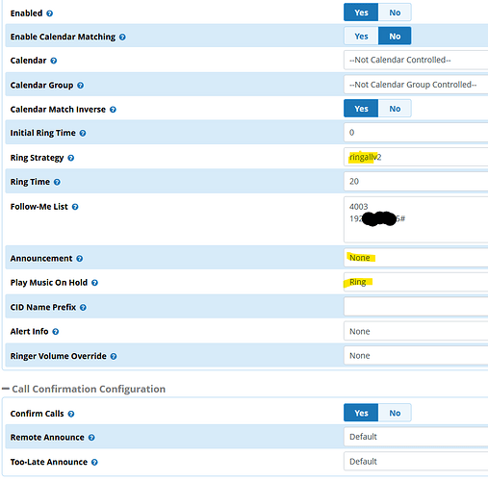Open the Announcement dropdown set to None
The width and height of the screenshot is (488, 481).
click(x=416, y=258)
